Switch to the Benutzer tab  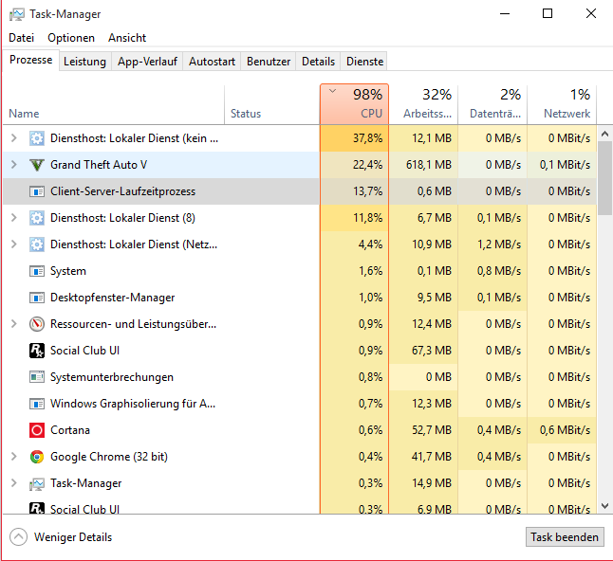269,62
